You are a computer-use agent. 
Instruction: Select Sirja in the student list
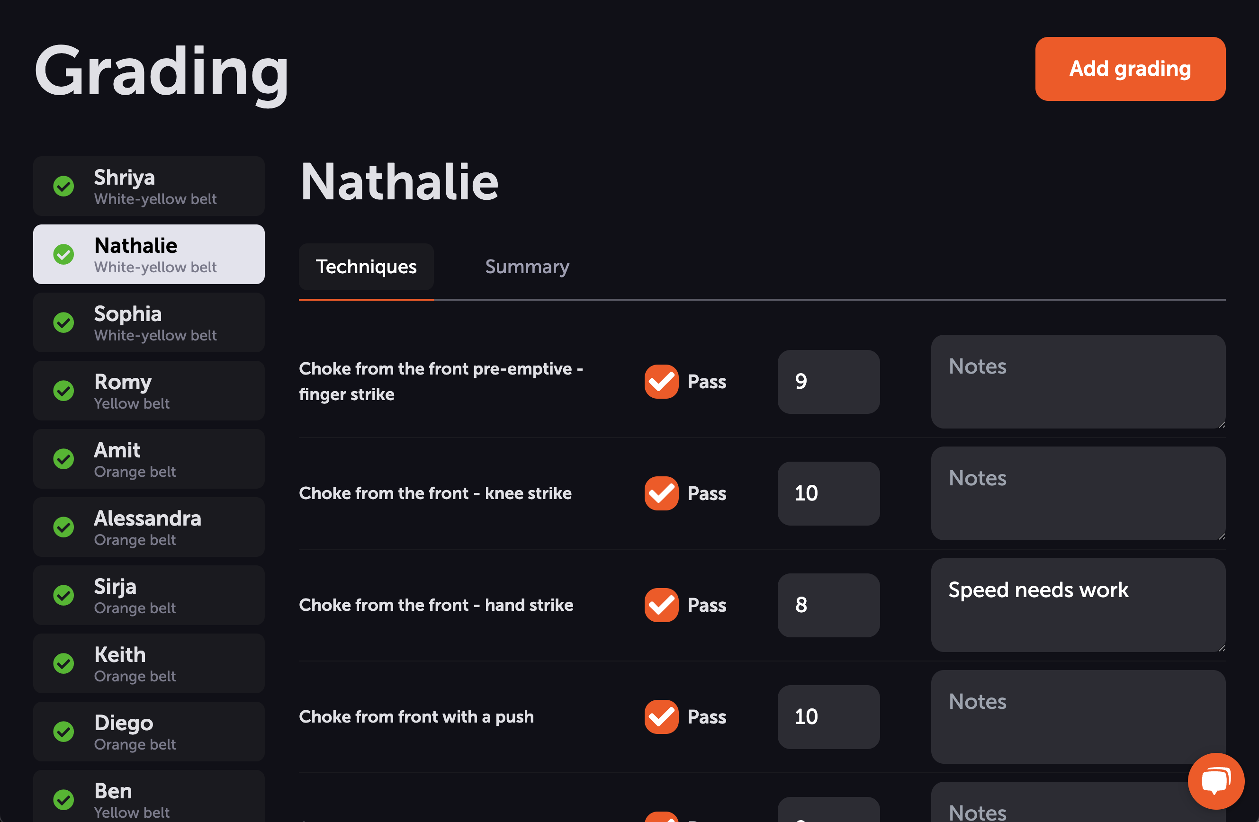point(149,595)
